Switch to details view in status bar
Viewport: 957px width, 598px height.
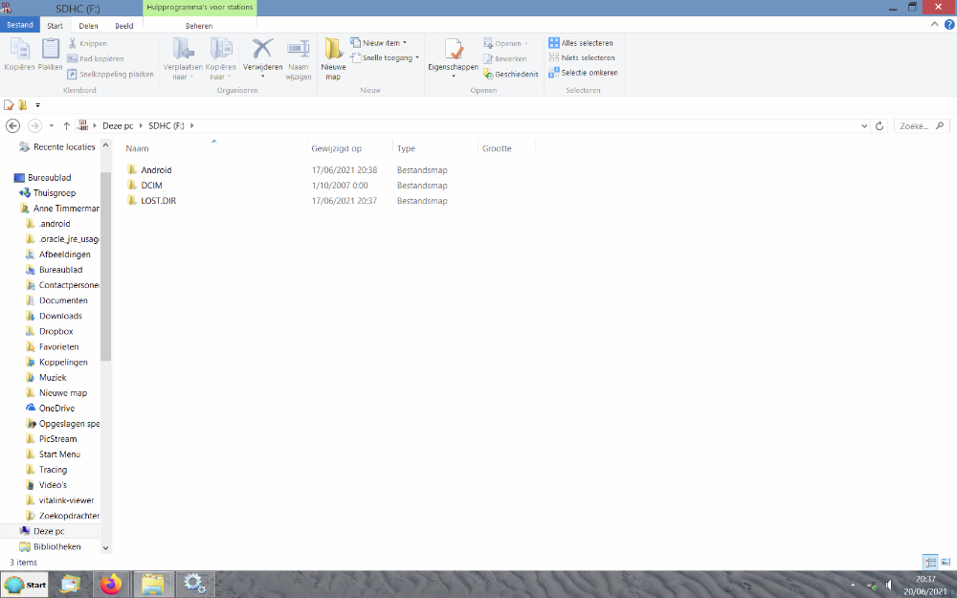(930, 562)
